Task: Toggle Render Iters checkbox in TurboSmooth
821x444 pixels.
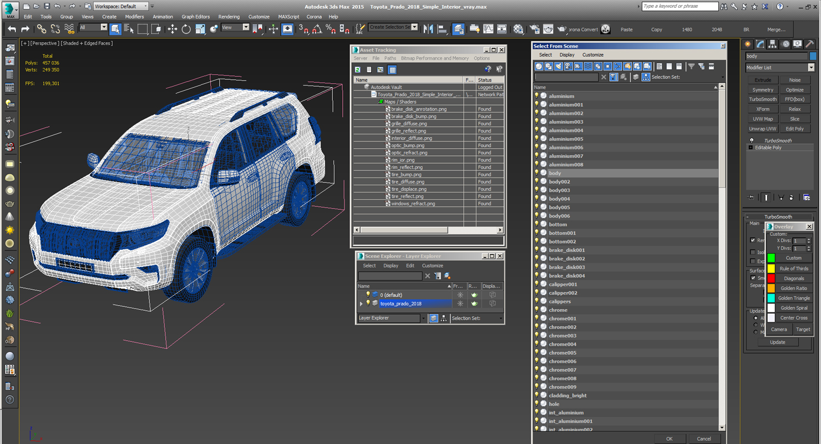Action: point(753,240)
